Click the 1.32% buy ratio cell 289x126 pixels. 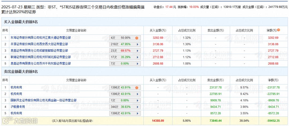[187, 38]
